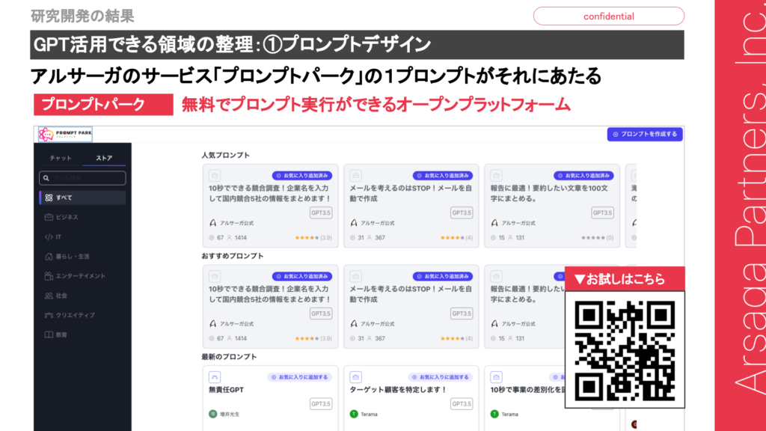Click the magnifier icon in search box

[46, 178]
